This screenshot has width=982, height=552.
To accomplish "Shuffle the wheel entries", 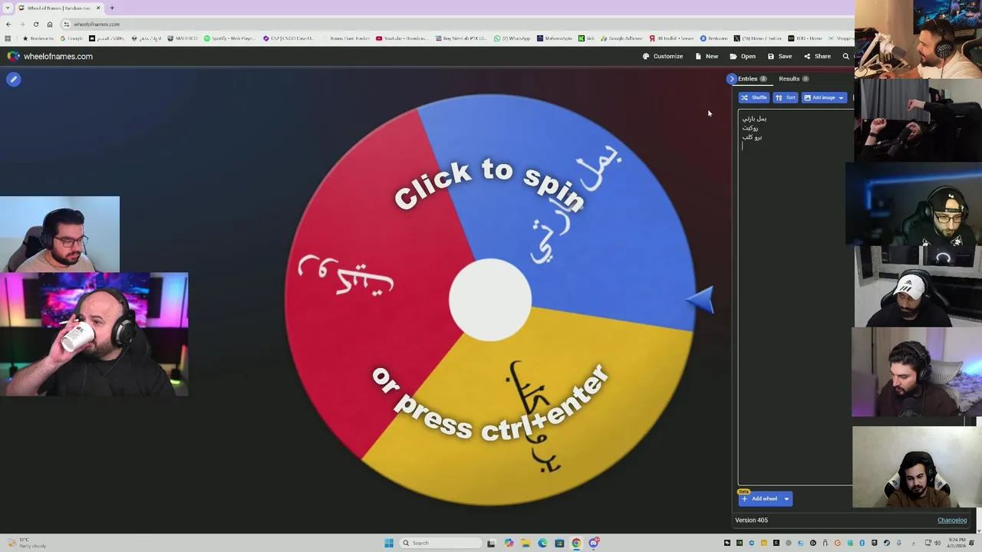I will pos(753,97).
